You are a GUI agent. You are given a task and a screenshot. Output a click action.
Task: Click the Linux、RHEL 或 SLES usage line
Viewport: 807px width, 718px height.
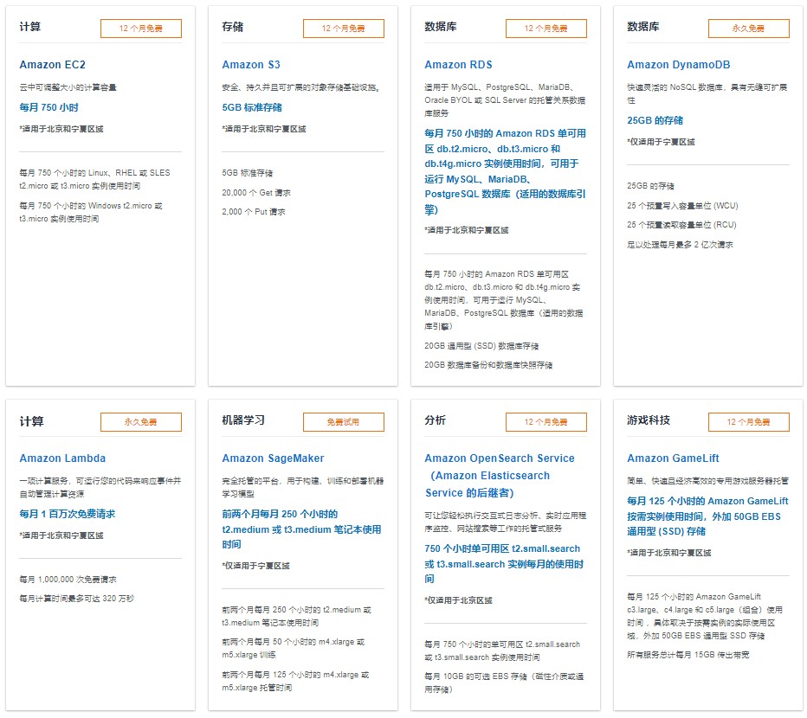94,180
